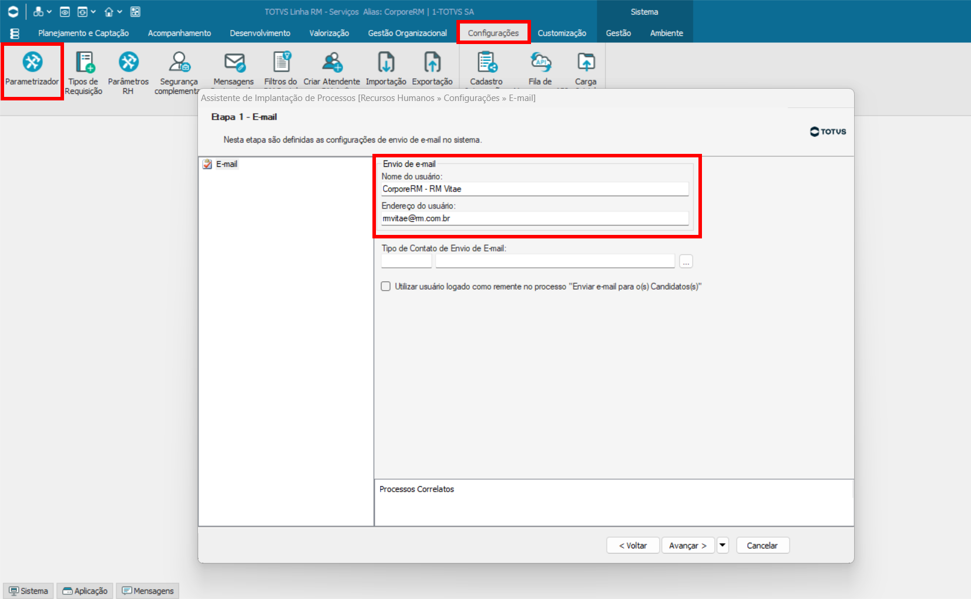Open the Gestão Organizacional tab
Viewport: 971px width, 599px height.
coord(408,33)
